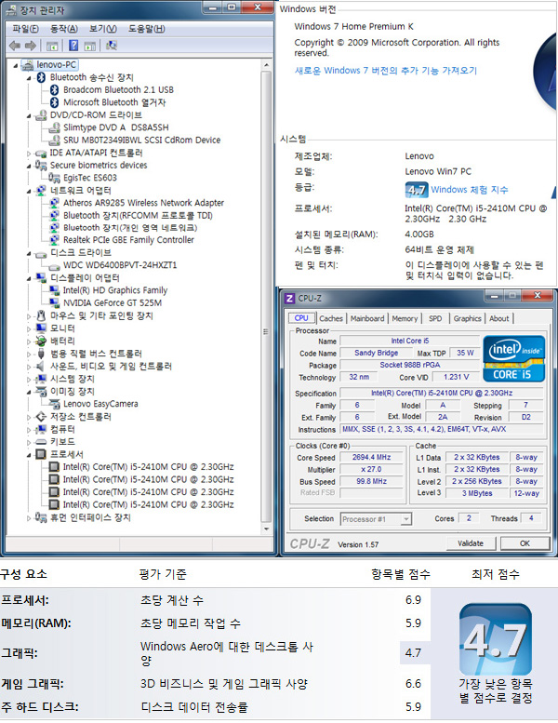Click the Back arrow in Device Manager toolbar
Image resolution: width=558 pixels, height=723 pixels.
15,46
